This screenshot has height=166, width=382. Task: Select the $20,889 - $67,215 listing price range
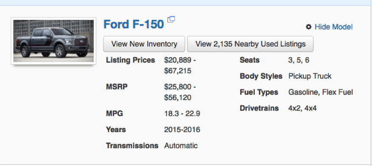click(x=180, y=65)
